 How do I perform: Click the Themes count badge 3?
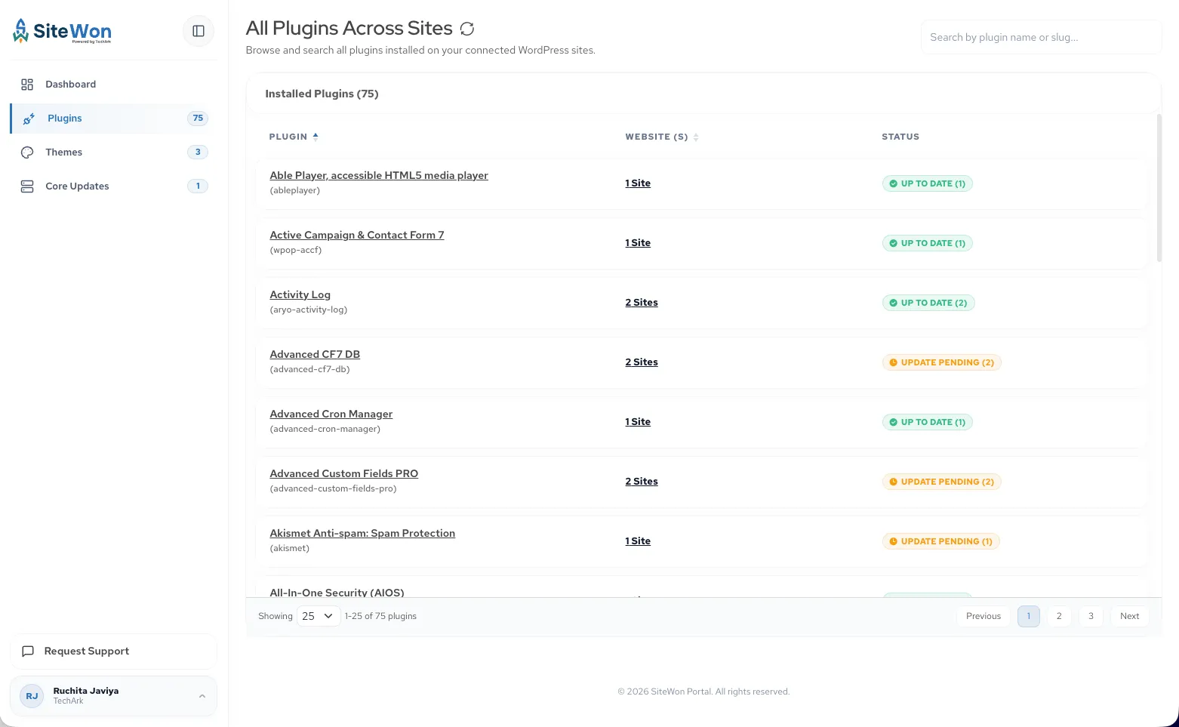pos(198,152)
